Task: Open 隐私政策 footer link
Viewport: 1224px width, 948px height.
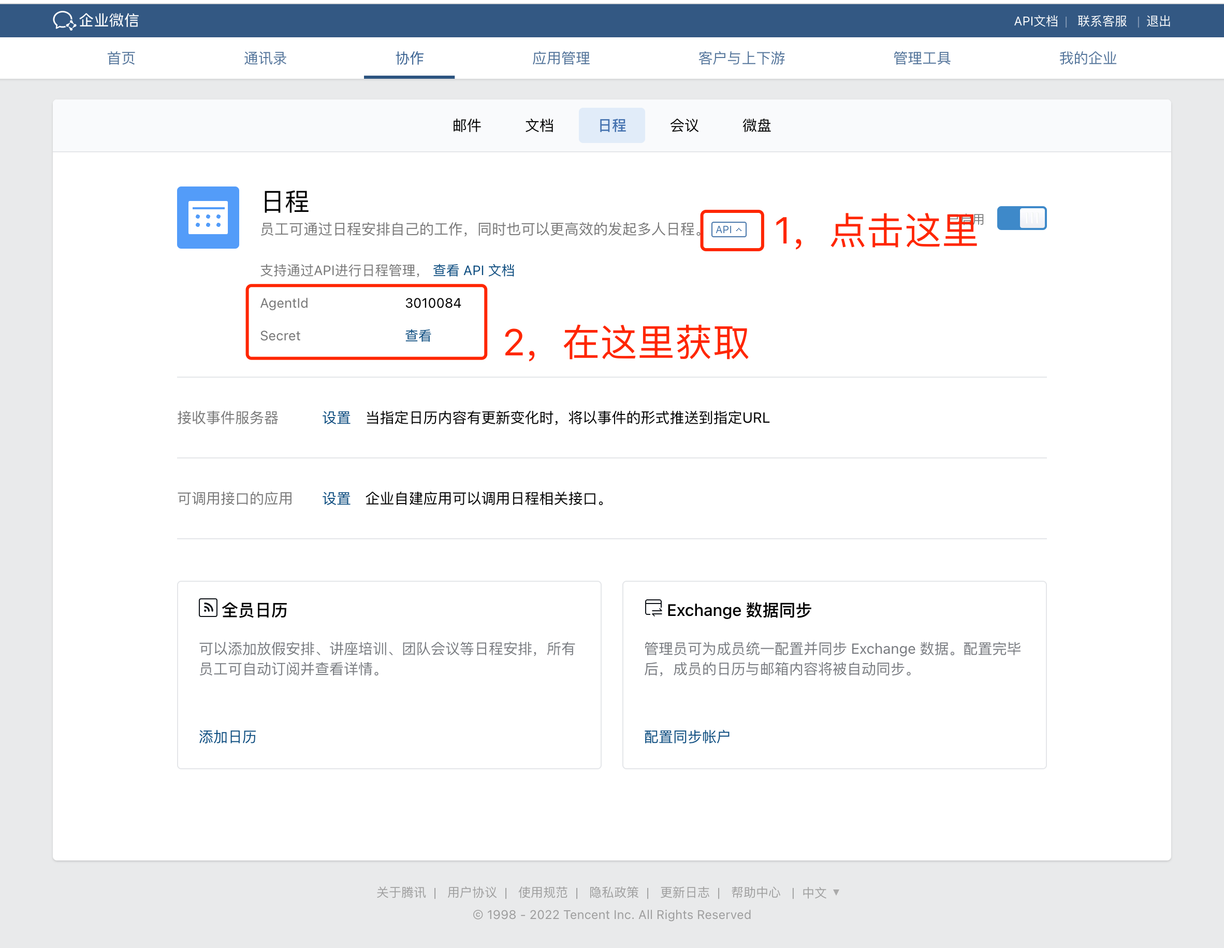Action: point(614,892)
